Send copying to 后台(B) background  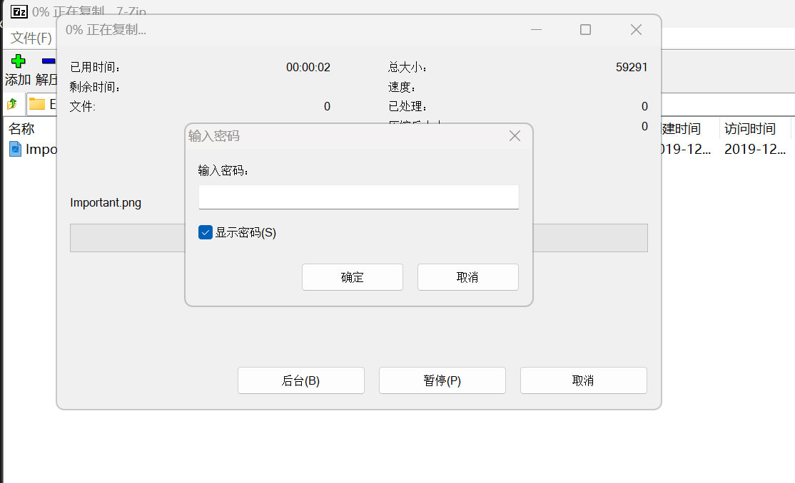(x=300, y=380)
